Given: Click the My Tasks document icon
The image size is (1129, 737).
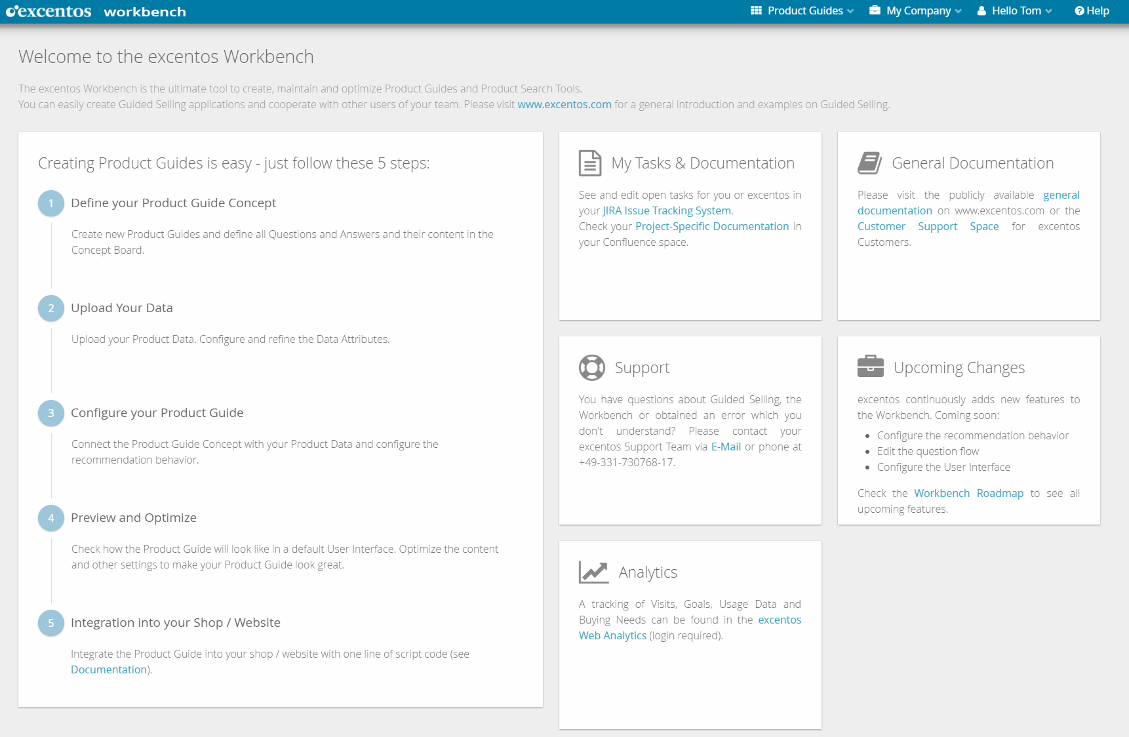Looking at the screenshot, I should pos(590,163).
